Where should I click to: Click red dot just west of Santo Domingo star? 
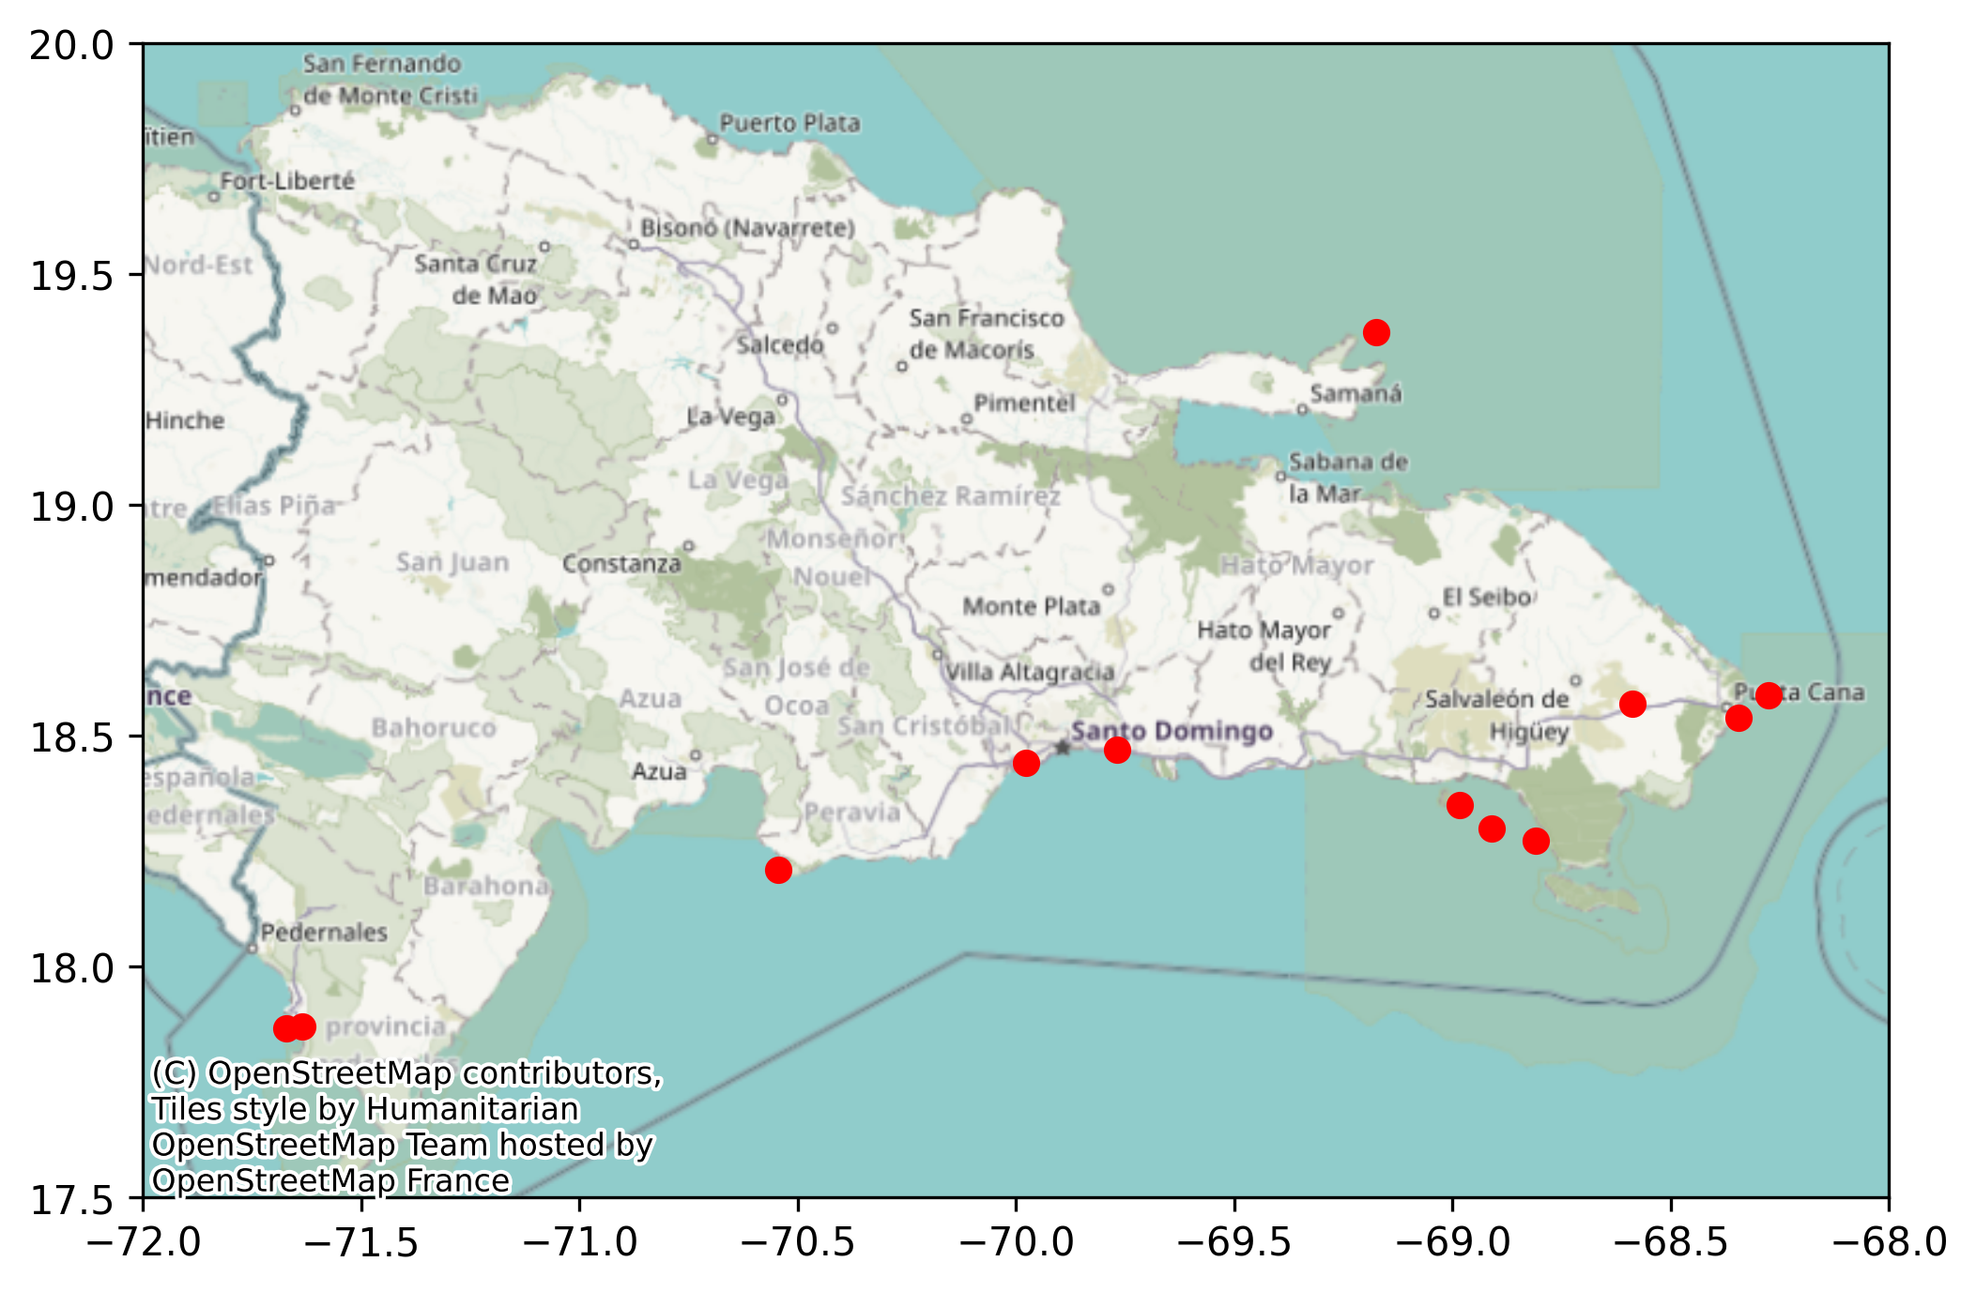pyautogui.click(x=1026, y=763)
